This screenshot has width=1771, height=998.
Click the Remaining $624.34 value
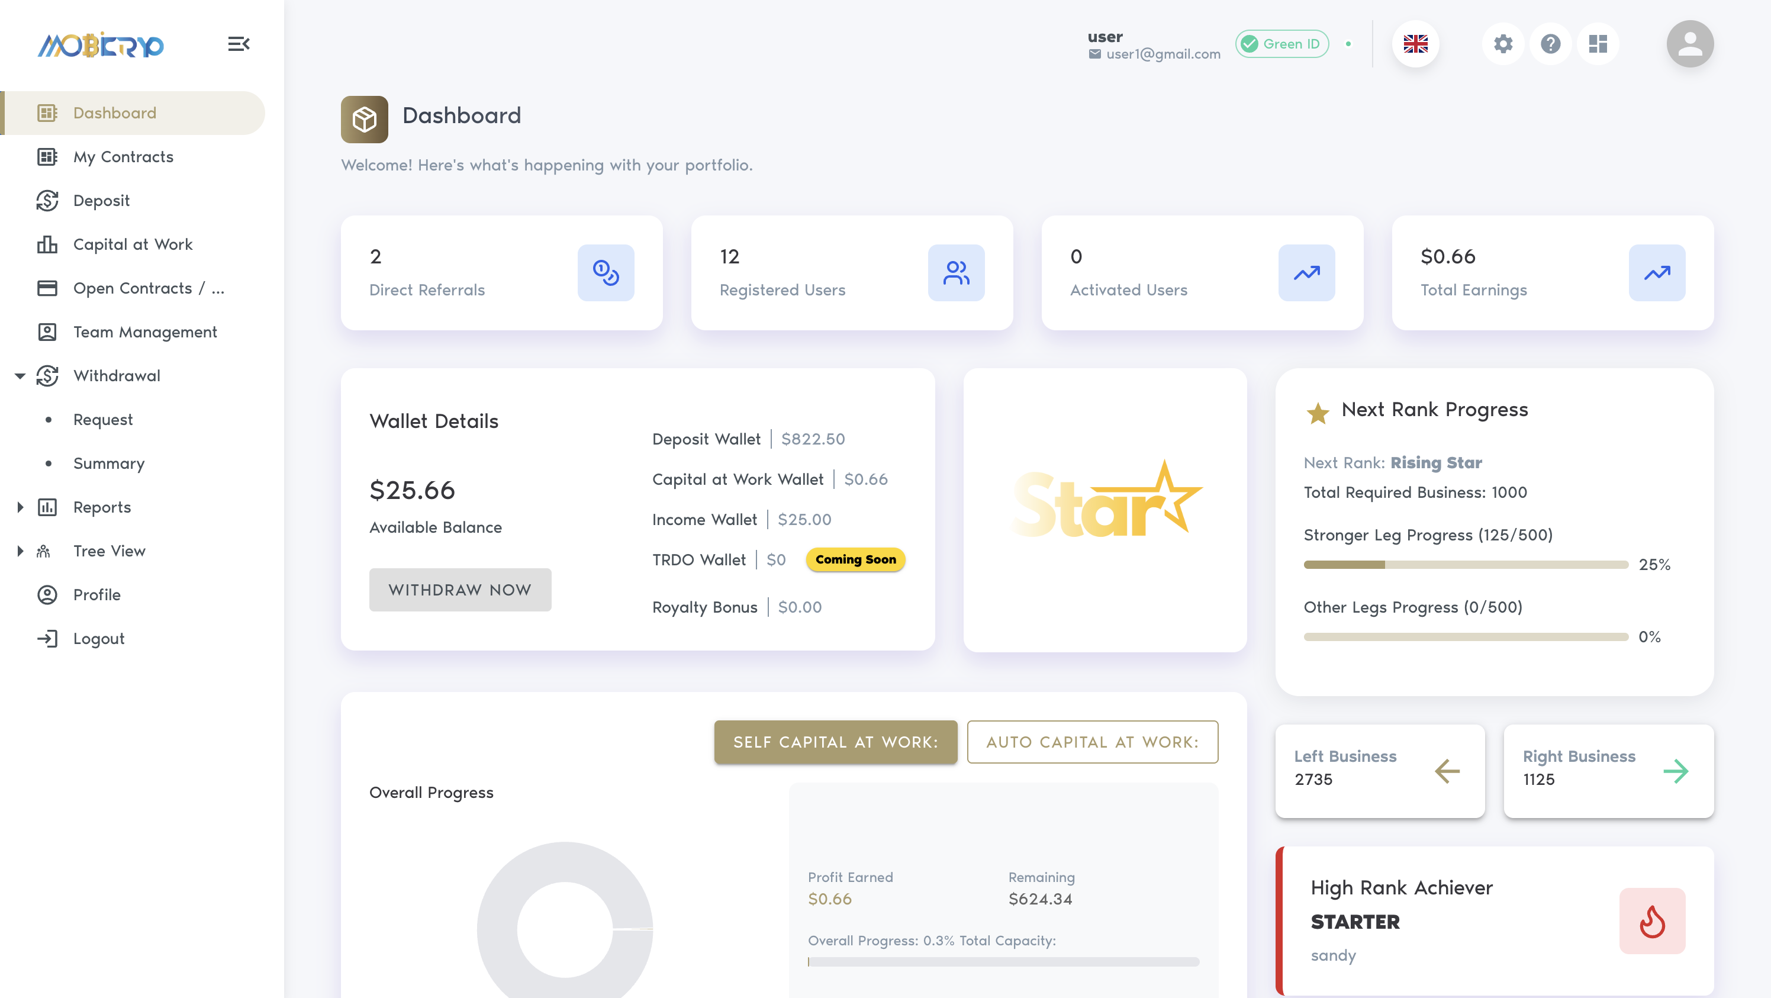coord(1040,899)
